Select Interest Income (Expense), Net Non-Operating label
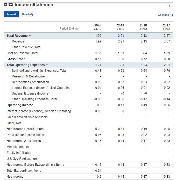The width and height of the screenshot is (176, 180). pos(39,111)
